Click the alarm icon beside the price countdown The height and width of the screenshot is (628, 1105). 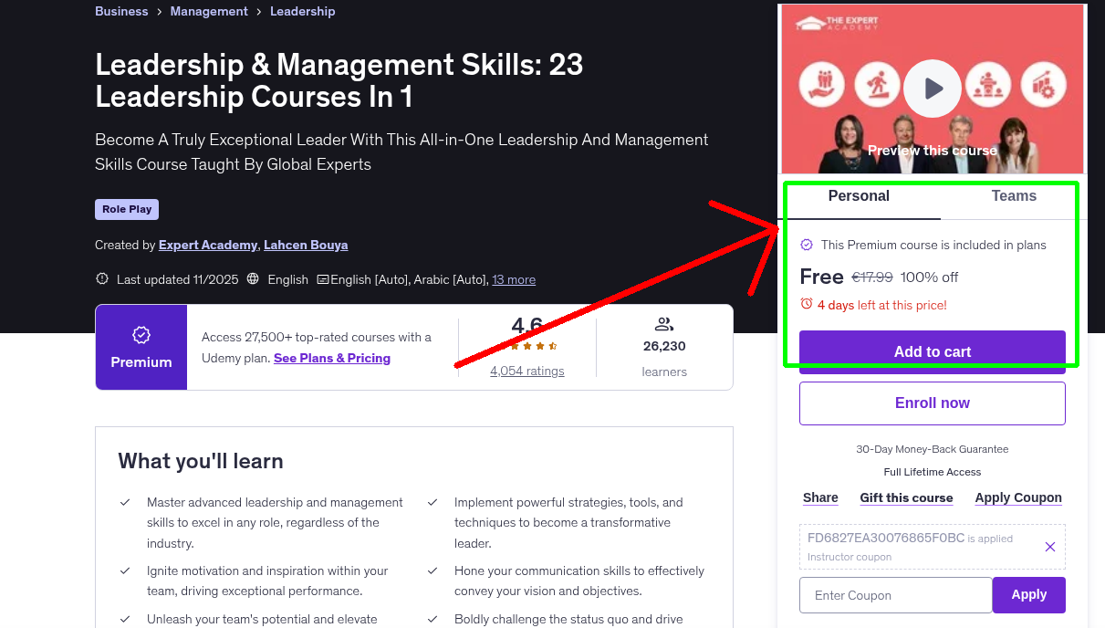(x=806, y=304)
